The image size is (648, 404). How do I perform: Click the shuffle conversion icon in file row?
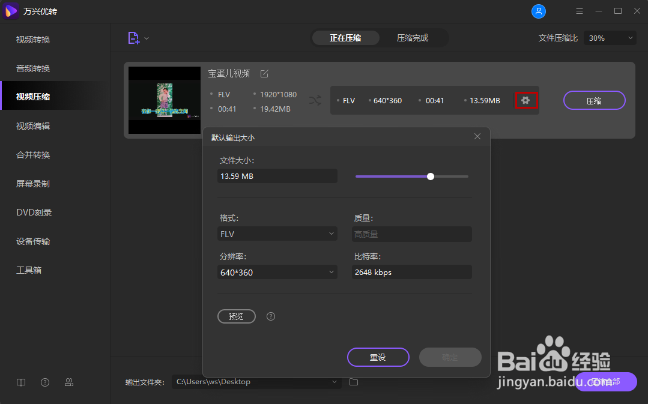pyautogui.click(x=315, y=100)
